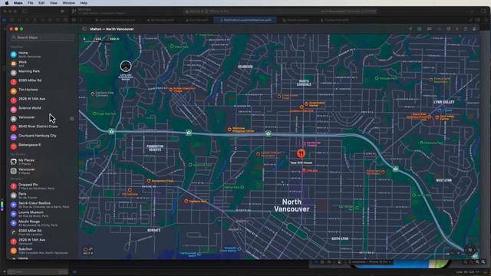This screenshot has width=491, height=276.
Task: Open the Vancouver guide under My Guides
Action: coord(42,171)
